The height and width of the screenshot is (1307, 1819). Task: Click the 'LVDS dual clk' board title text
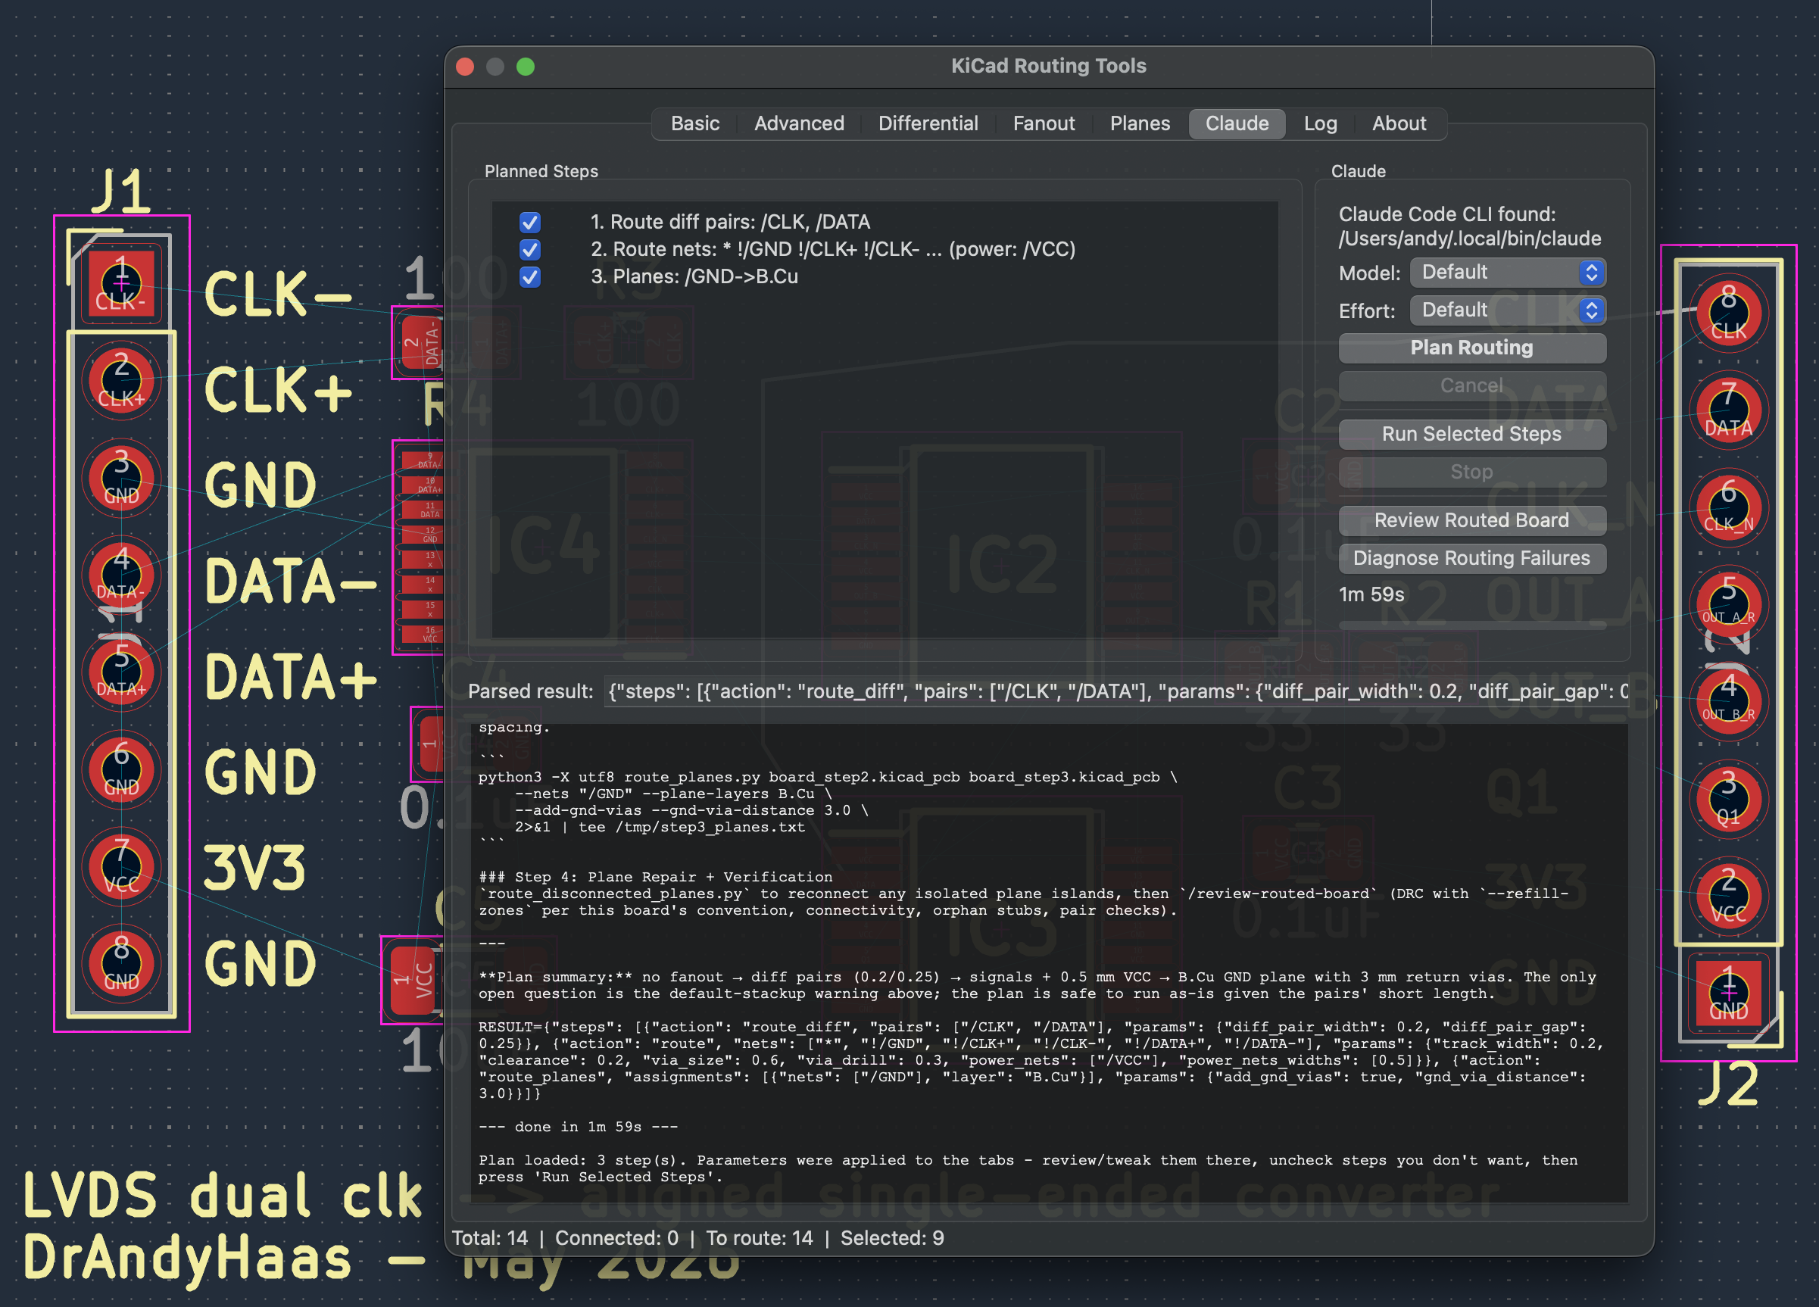[x=222, y=1196]
